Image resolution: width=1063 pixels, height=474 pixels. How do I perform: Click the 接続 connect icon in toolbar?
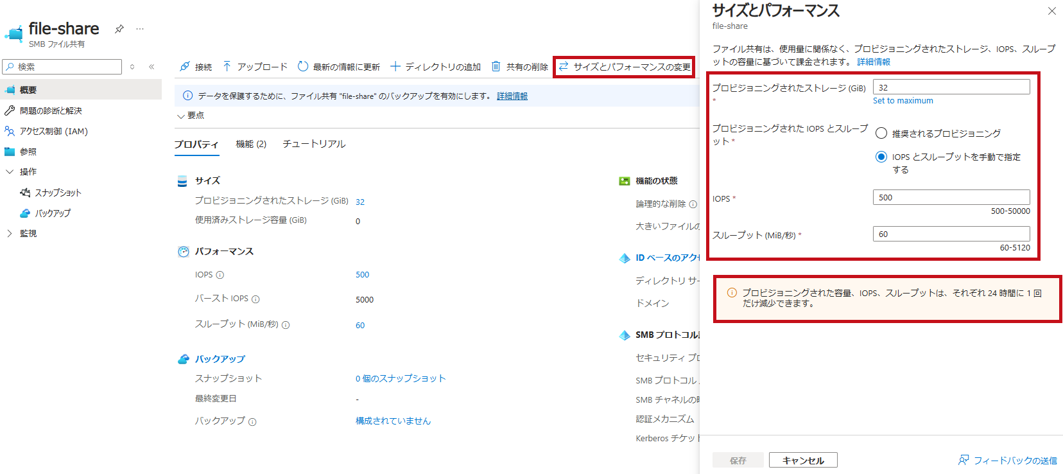click(185, 66)
